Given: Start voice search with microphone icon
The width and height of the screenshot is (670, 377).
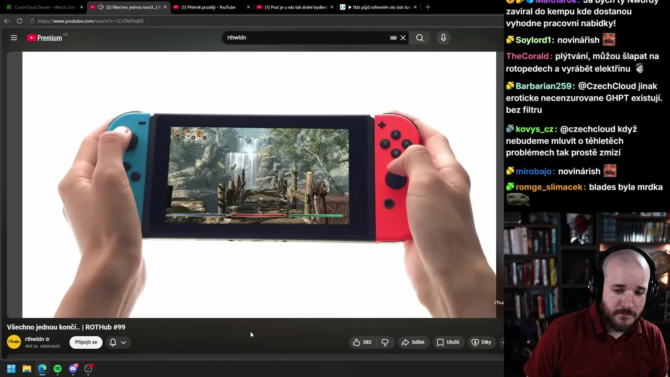Looking at the screenshot, I should point(443,38).
